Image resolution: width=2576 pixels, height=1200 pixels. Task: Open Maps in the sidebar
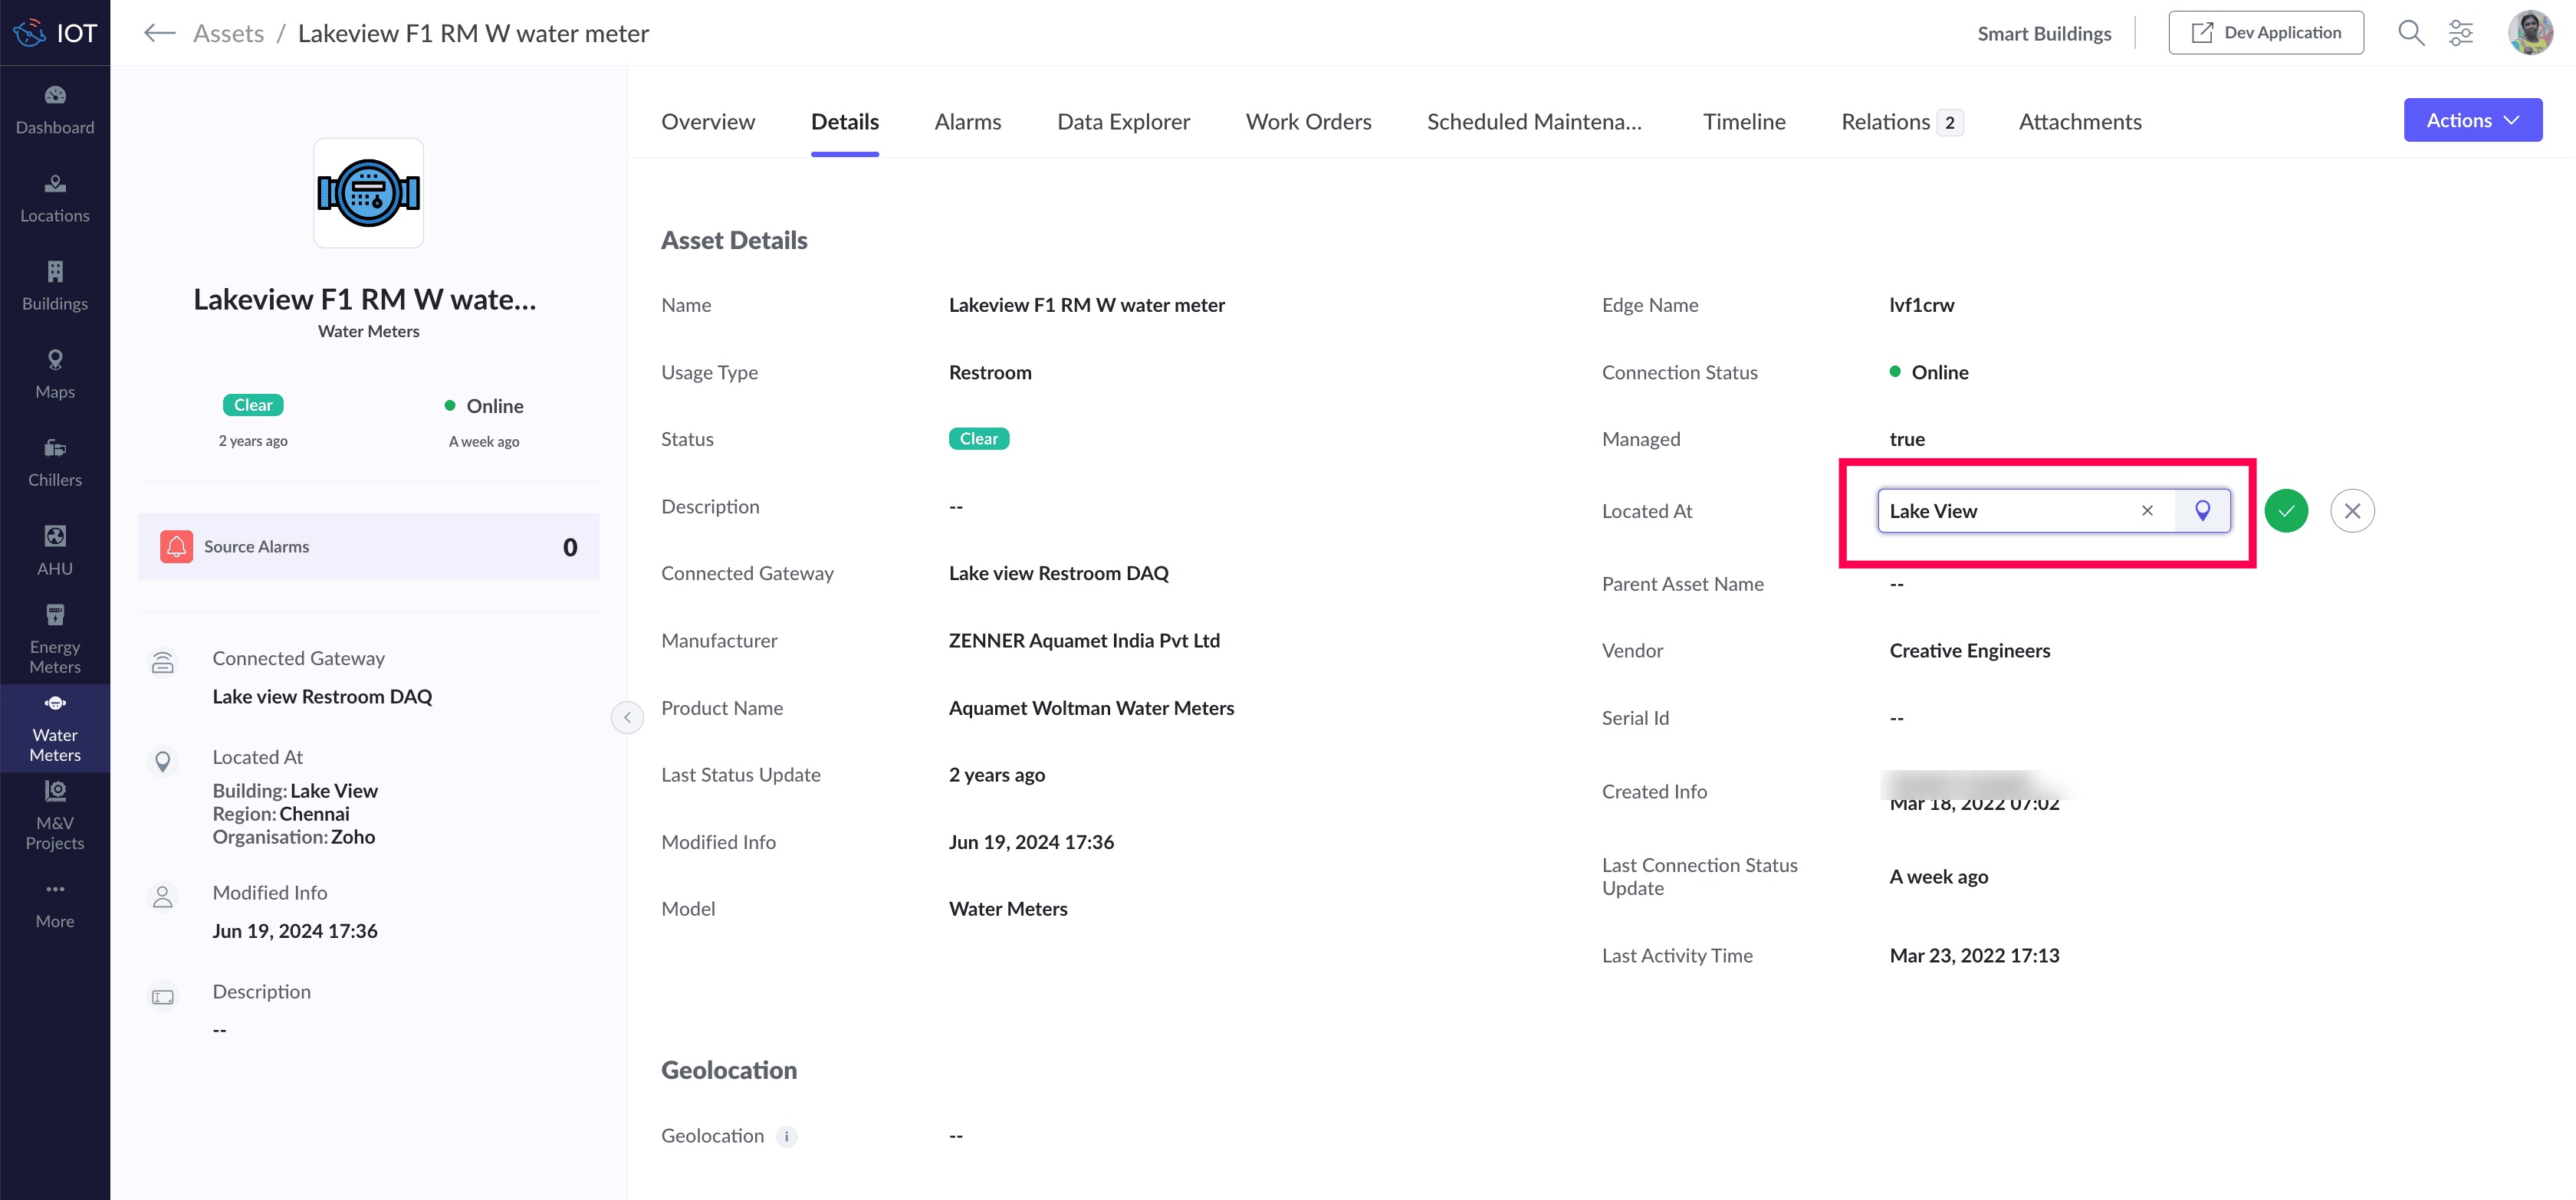[x=55, y=375]
